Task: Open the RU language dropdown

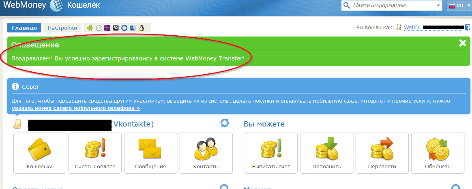Action: pos(459,6)
